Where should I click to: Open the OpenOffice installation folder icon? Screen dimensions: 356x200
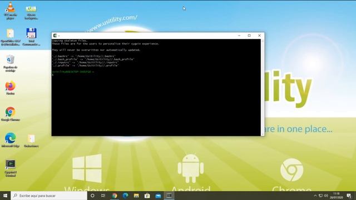pyautogui.click(x=10, y=37)
